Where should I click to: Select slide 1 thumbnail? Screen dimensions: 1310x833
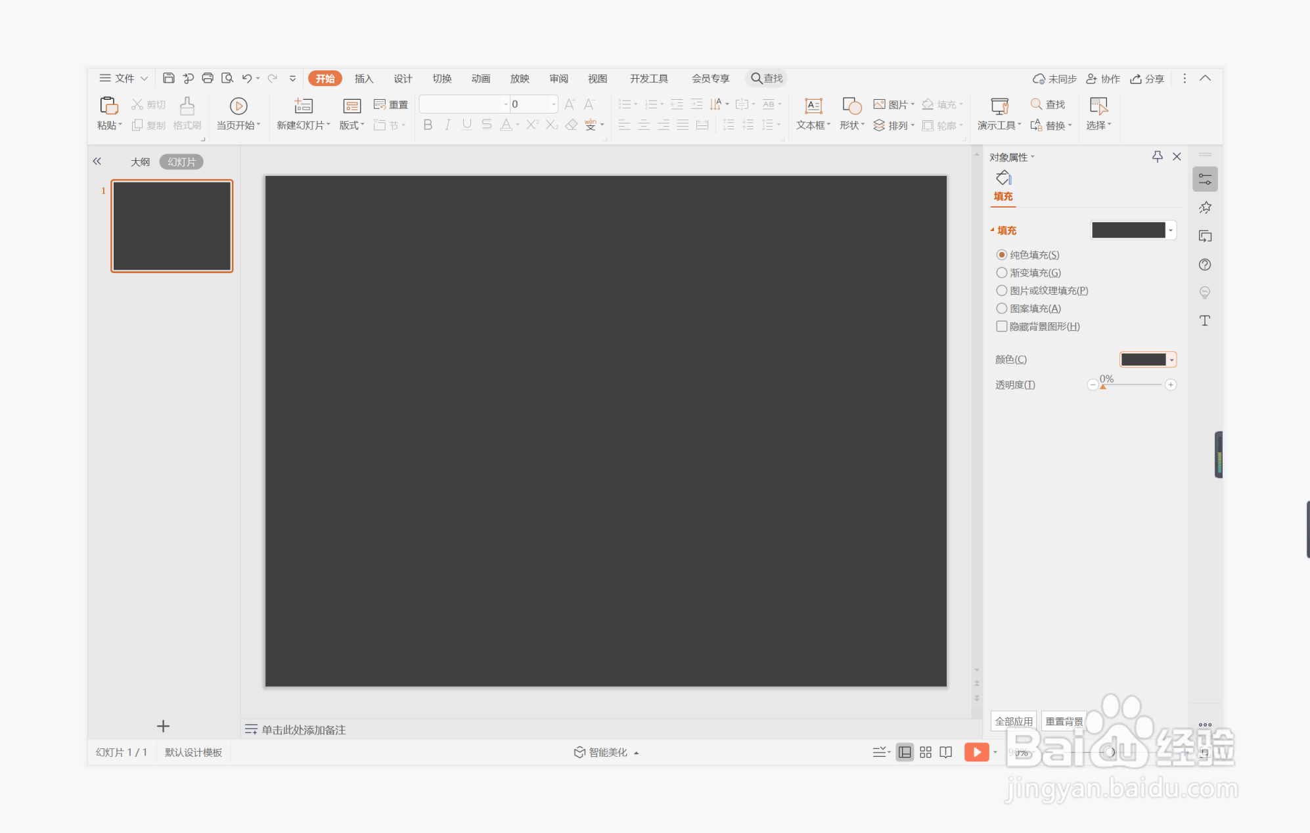tap(171, 226)
